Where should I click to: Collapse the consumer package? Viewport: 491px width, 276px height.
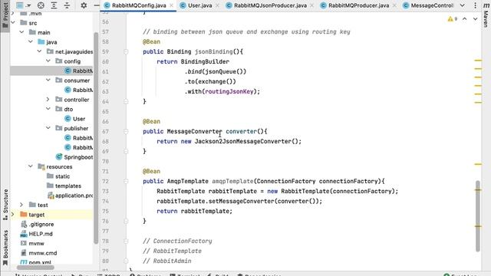[48, 80]
